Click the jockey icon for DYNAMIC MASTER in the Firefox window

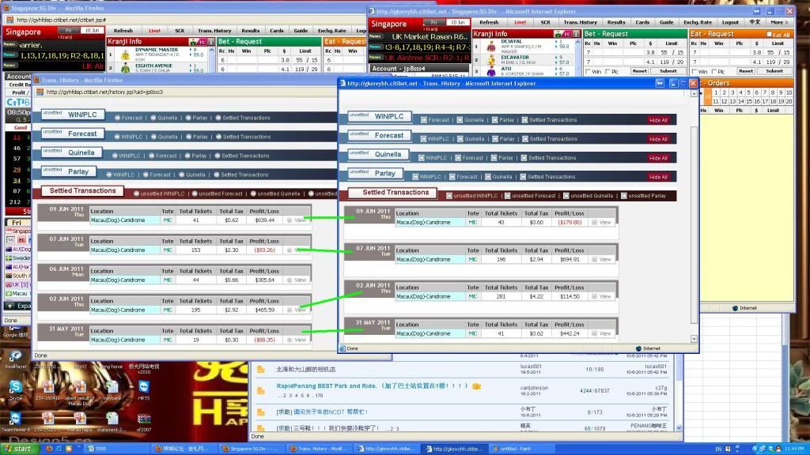126,55
